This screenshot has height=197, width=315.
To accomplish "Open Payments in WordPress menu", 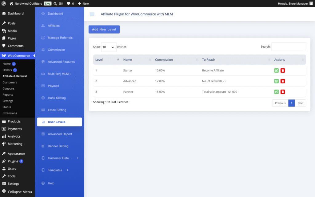I will click(18, 129).
